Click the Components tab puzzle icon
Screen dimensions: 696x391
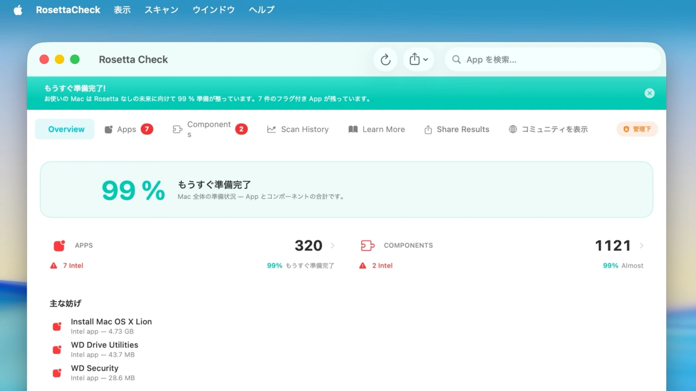177,129
